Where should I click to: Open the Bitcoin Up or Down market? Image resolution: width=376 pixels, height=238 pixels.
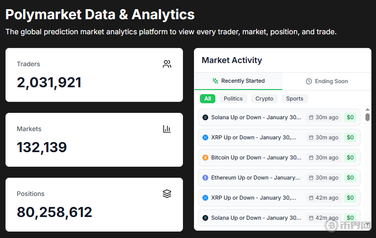(x=256, y=158)
